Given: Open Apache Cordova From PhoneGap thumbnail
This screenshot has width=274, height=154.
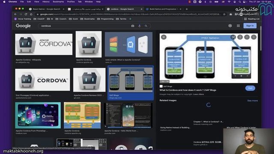Looking at the screenshot, I should (38, 115).
